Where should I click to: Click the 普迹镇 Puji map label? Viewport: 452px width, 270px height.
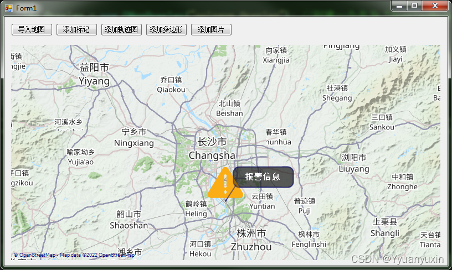(x=305, y=206)
